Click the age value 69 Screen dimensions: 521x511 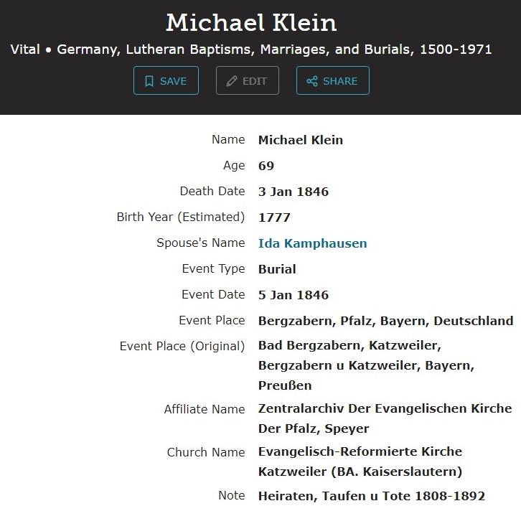click(266, 166)
